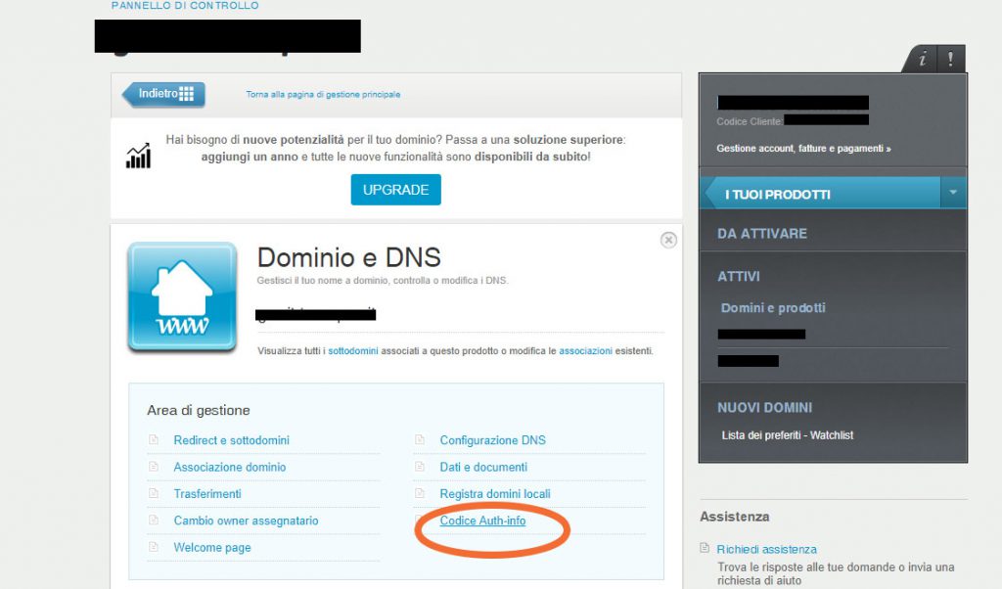The height and width of the screenshot is (589, 1002).
Task: Select I TUOI PRODOTTI menu header
Action: point(822,194)
